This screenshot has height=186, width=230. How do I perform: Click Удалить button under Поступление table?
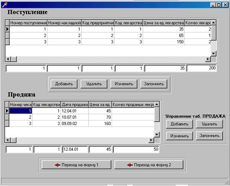94,84
